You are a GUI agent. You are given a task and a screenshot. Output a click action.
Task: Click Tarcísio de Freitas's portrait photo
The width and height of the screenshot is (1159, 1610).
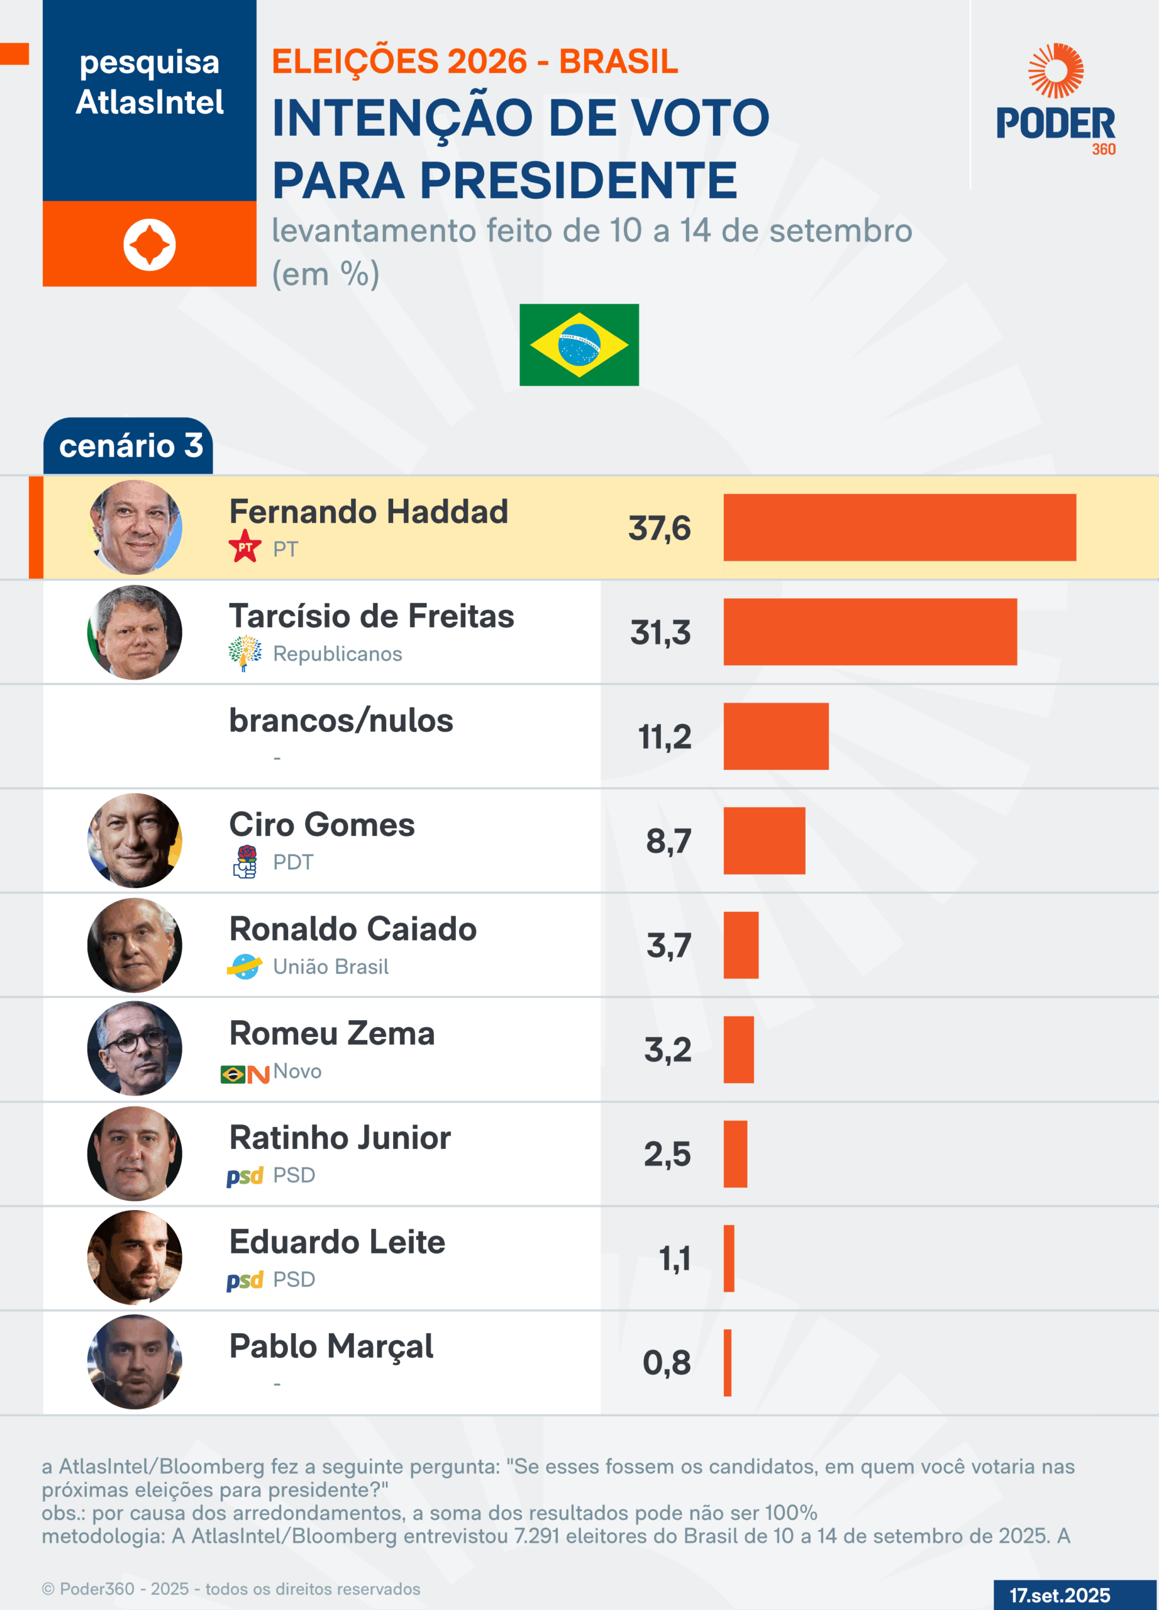(x=135, y=632)
